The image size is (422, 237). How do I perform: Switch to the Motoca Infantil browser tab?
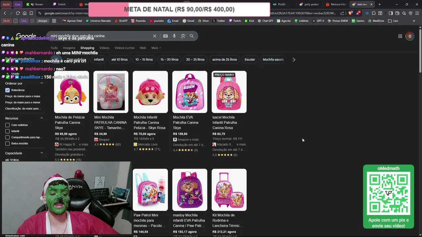tap(336, 4)
